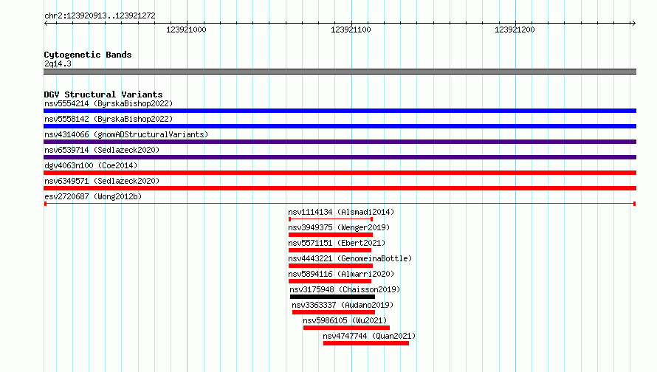
Task: Open the nsv3175948 (Chaisson2019) label
Action: [345, 289]
